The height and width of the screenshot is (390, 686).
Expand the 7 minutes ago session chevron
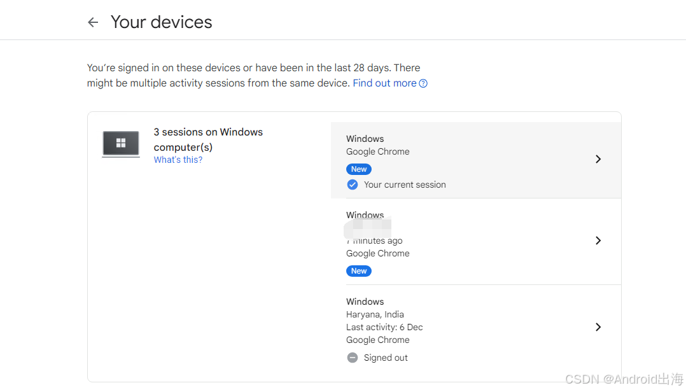pyautogui.click(x=598, y=240)
